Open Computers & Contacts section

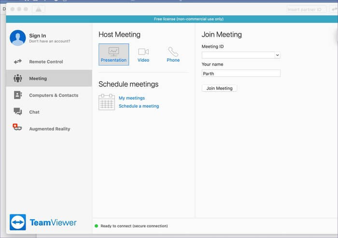point(49,95)
